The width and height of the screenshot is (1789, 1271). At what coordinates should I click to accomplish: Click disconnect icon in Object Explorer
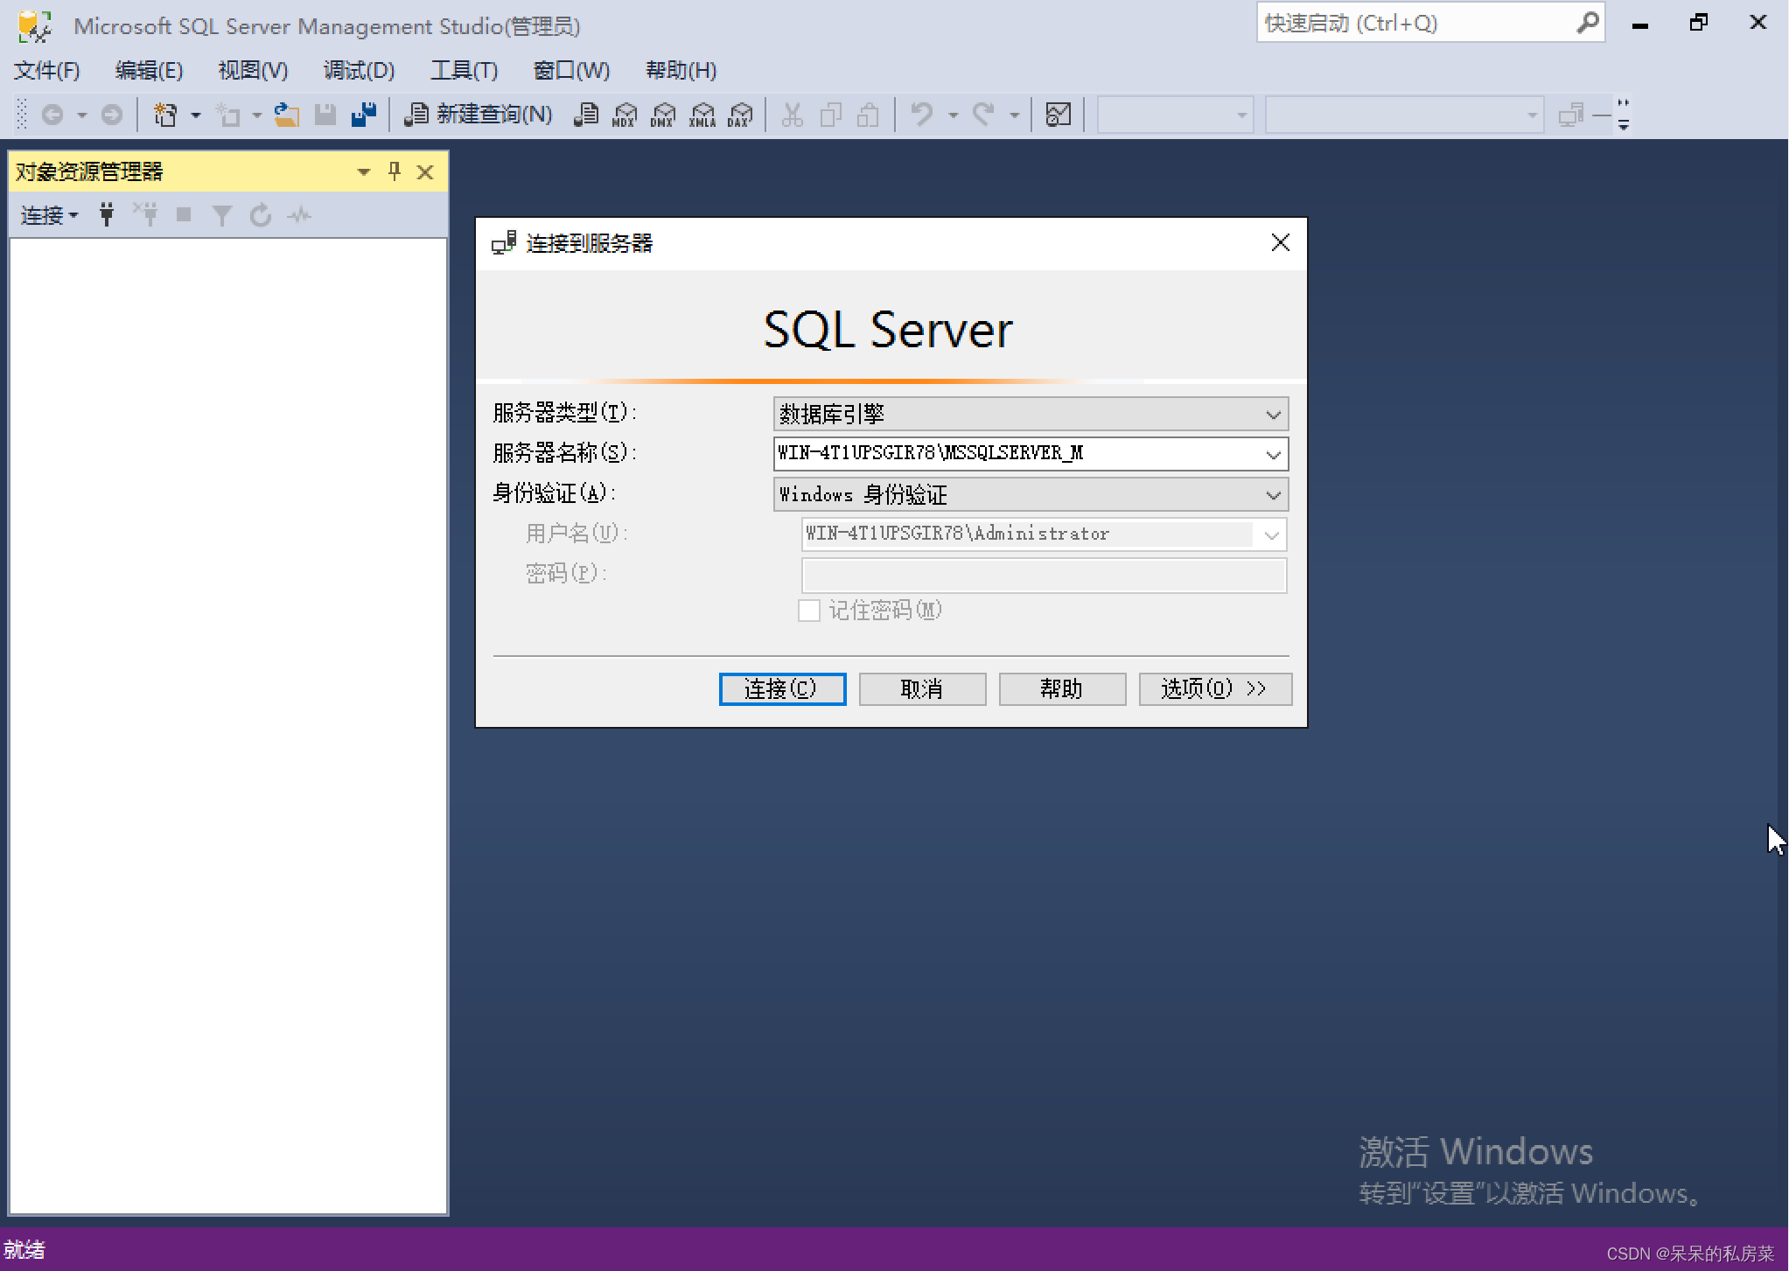click(x=145, y=215)
